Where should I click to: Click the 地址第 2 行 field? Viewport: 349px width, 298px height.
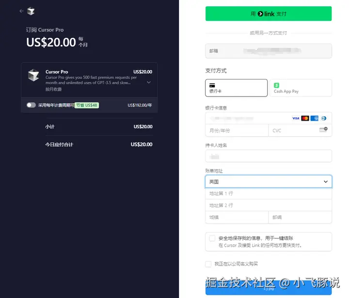pyautogui.click(x=269, y=205)
